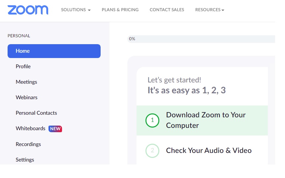The image size is (285, 178).
Task: Expand the Resources dropdown menu
Action: 210,10
